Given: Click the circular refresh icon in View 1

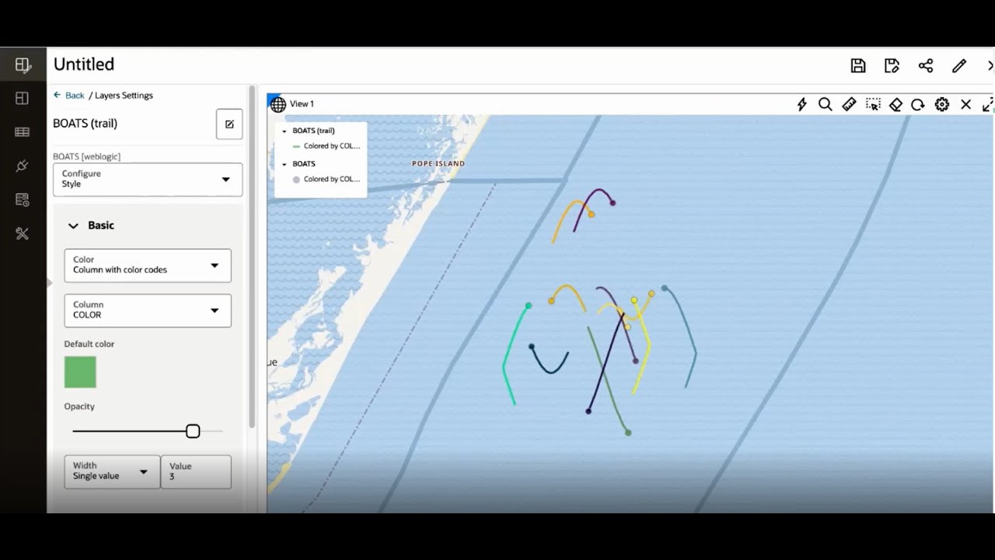Looking at the screenshot, I should [x=918, y=104].
